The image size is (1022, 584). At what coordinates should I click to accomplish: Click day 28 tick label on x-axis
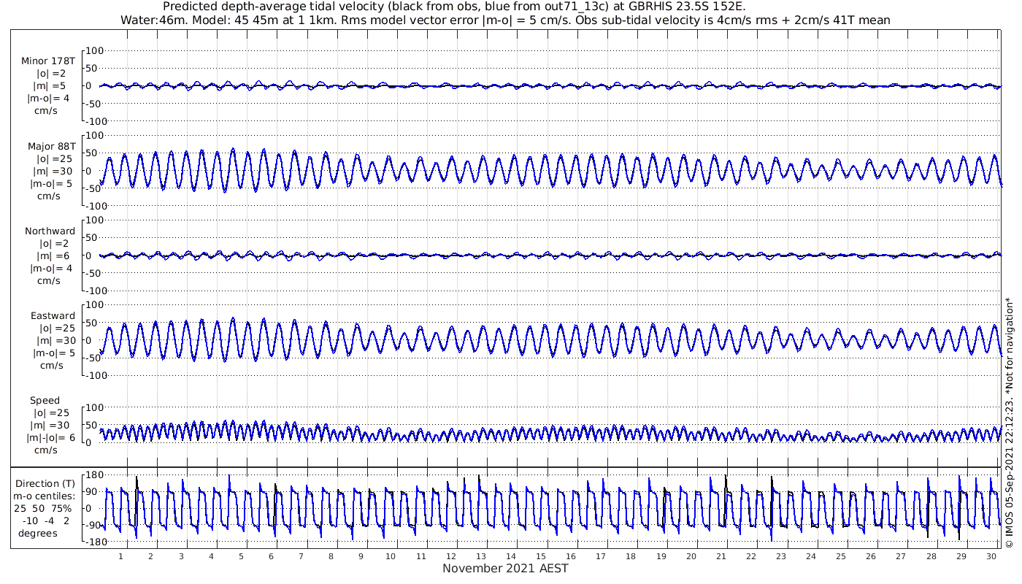click(x=931, y=556)
